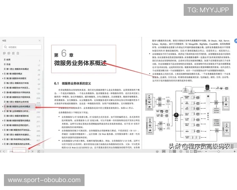
Task: Click the delete bookmark icon
Action: 18,53
